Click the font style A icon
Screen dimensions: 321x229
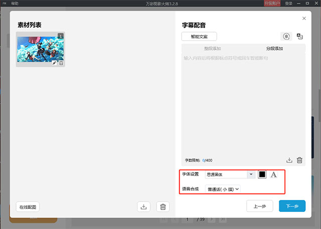[x=273, y=174]
